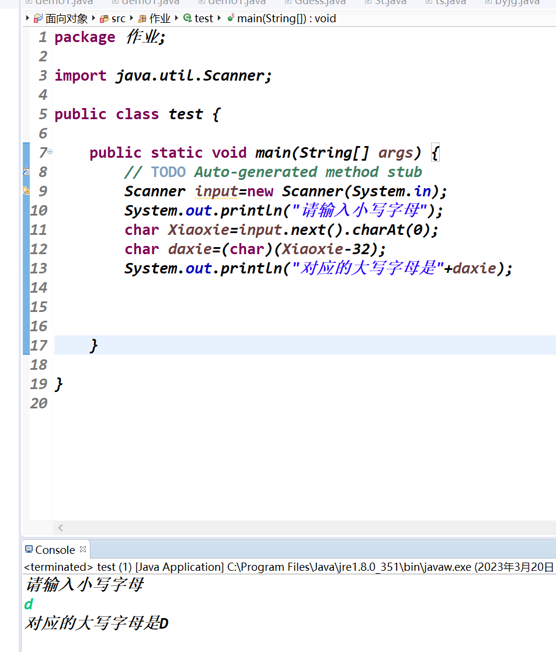The height and width of the screenshot is (652, 556).
Task: Click 'main' in the method declaration
Action: coord(273,152)
